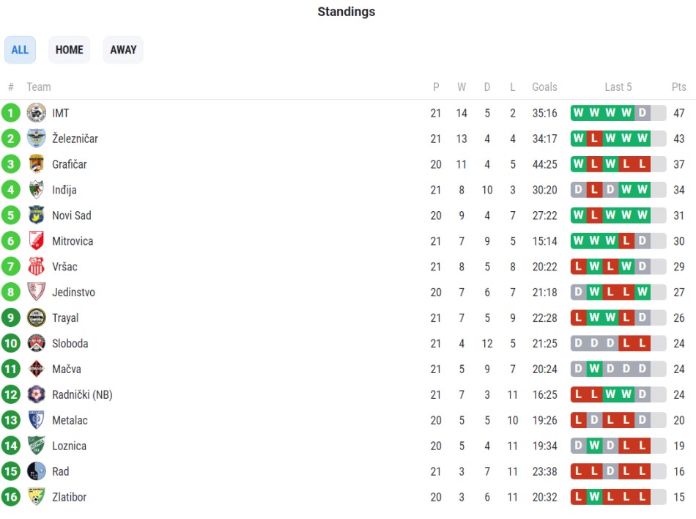This screenshot has height=519, width=696.
Task: Click the Novi Sad team logo
Action: click(37, 216)
